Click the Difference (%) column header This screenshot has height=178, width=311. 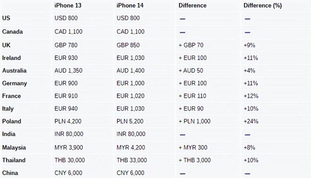262,6
